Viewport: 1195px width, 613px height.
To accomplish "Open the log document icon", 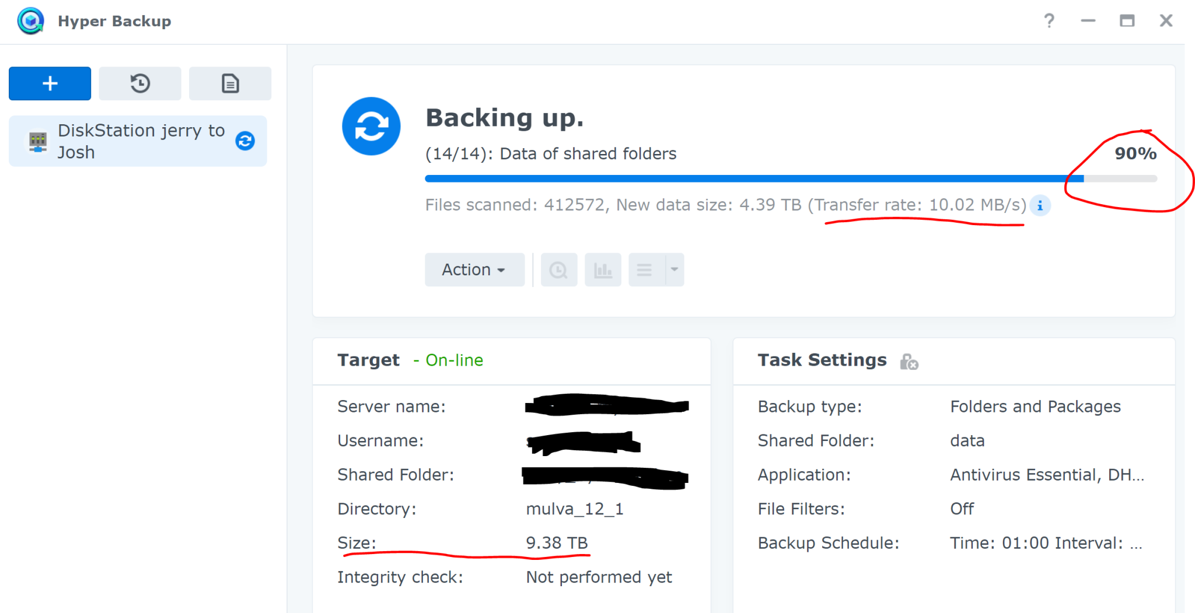I will point(230,83).
